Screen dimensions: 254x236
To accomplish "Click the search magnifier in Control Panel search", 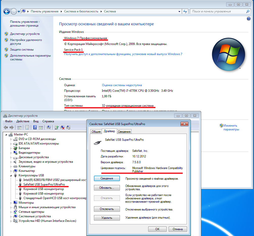I will pyautogui.click(x=248, y=11).
